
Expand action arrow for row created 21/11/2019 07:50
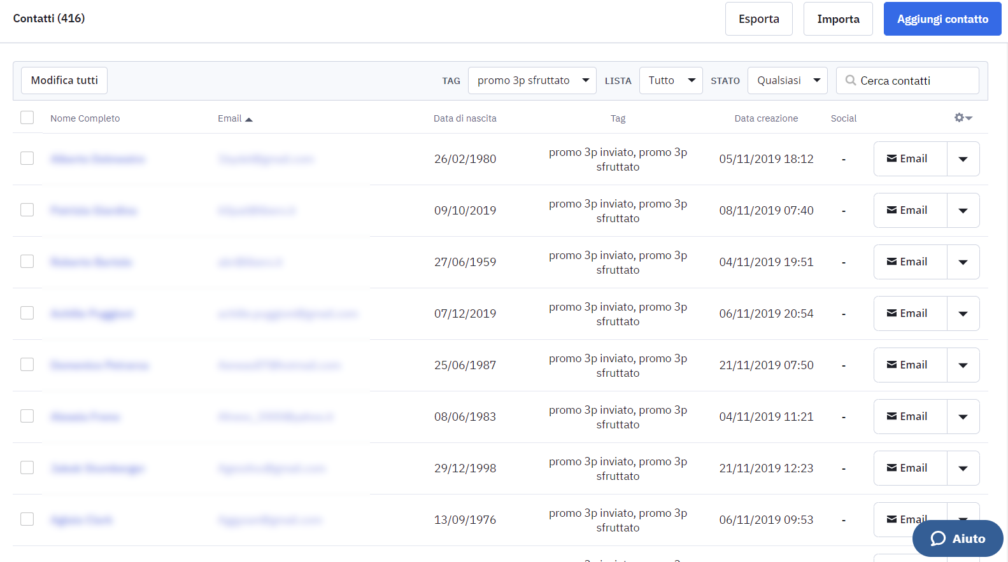(963, 365)
